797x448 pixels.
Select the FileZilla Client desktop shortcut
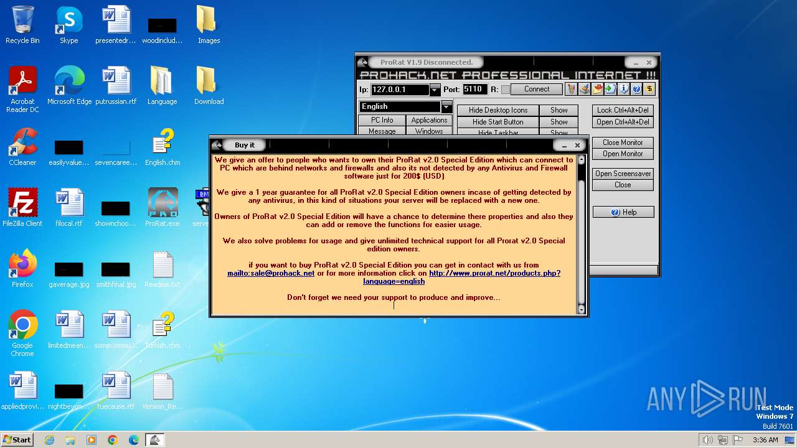click(22, 208)
